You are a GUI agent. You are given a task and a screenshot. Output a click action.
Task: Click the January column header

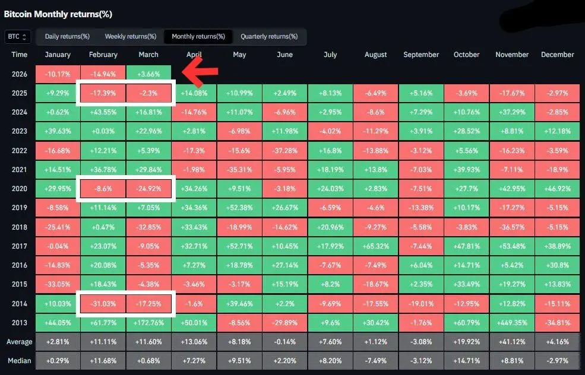click(x=58, y=55)
